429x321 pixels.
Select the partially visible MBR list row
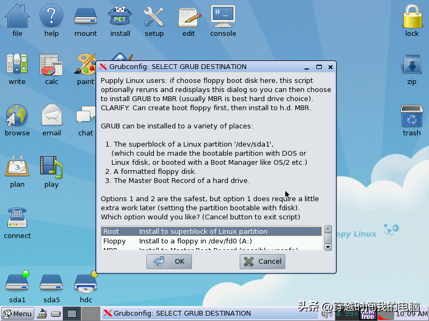tap(211, 248)
